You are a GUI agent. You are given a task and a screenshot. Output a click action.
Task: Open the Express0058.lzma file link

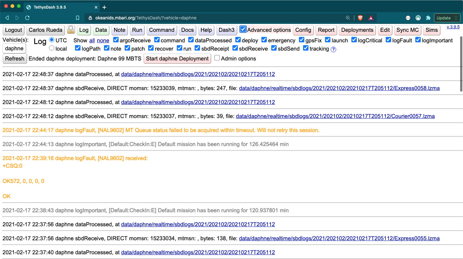[339, 88]
